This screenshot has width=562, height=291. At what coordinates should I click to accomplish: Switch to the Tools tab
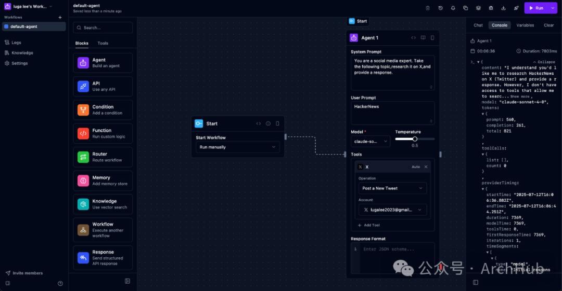tap(103, 43)
